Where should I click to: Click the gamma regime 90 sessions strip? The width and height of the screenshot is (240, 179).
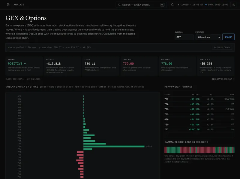[199, 150]
